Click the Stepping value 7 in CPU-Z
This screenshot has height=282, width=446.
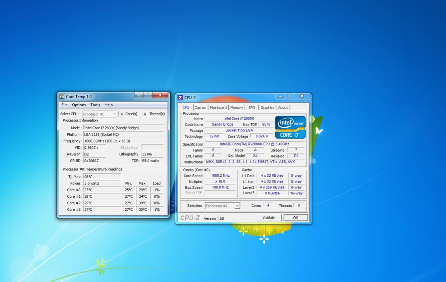pyautogui.click(x=296, y=150)
